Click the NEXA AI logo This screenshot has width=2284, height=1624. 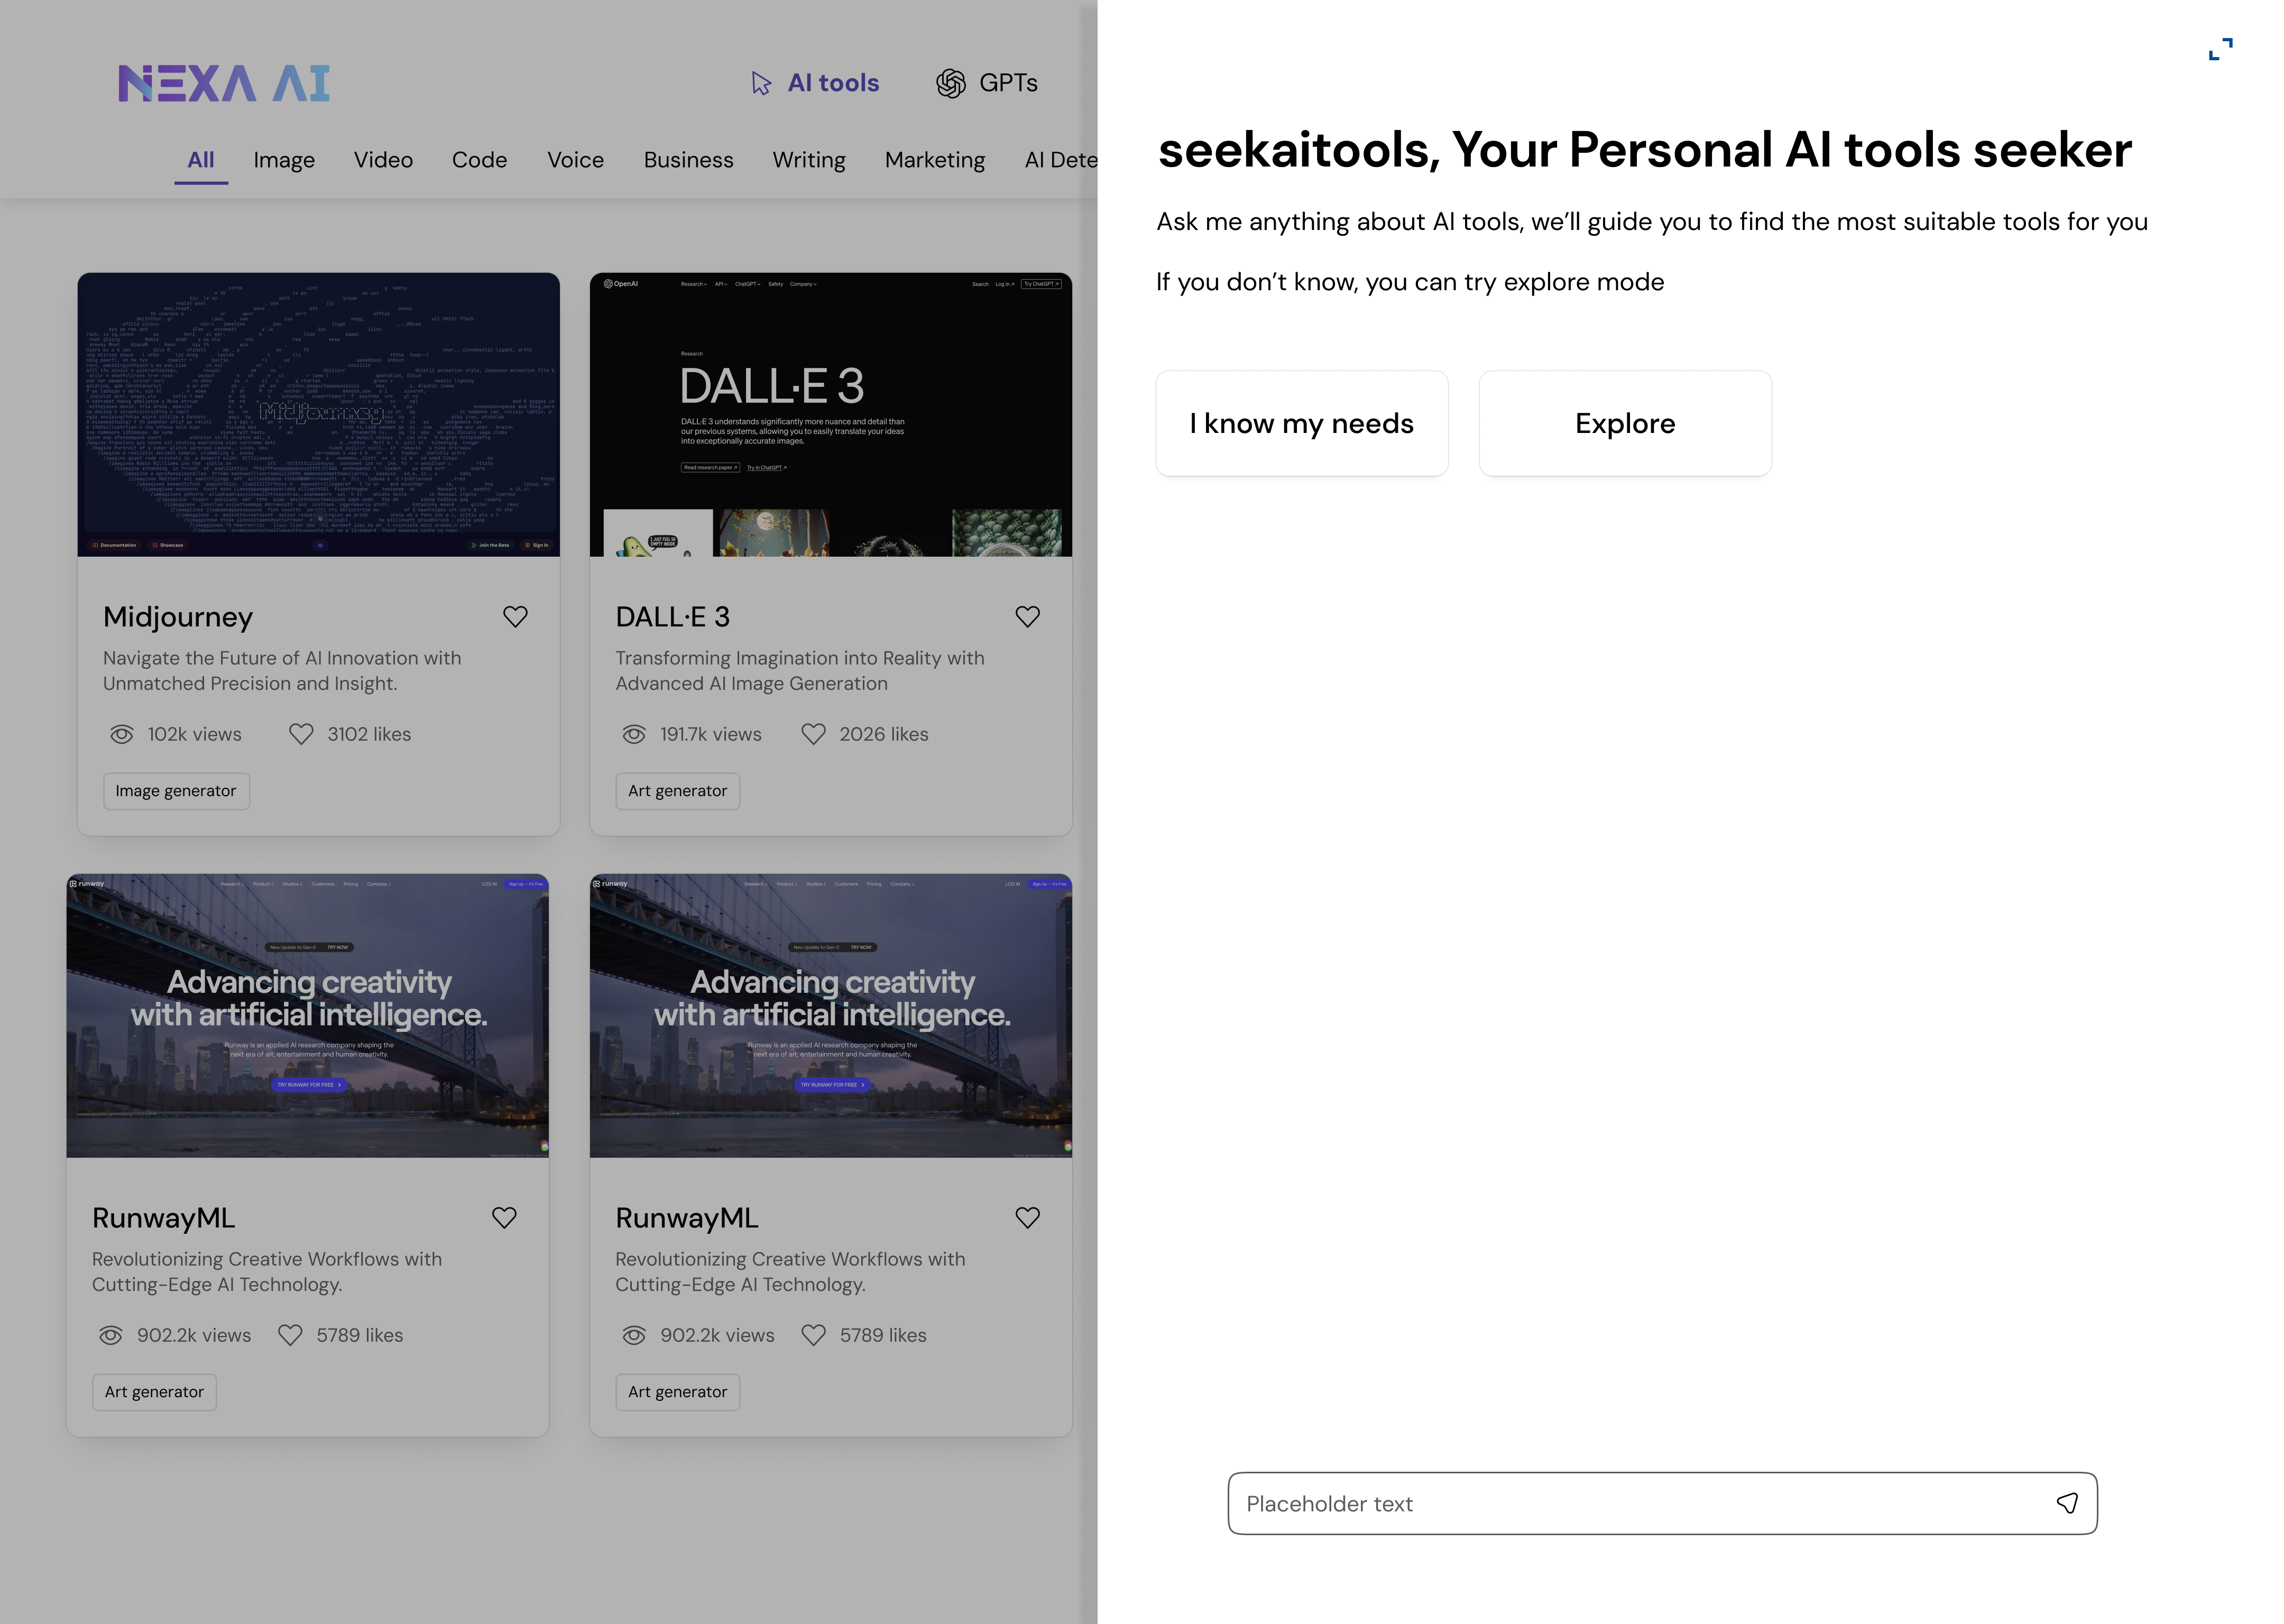click(x=224, y=83)
